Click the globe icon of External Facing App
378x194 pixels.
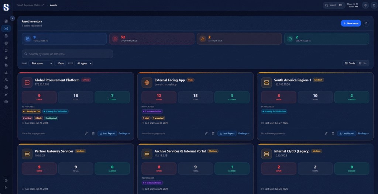click(147, 82)
